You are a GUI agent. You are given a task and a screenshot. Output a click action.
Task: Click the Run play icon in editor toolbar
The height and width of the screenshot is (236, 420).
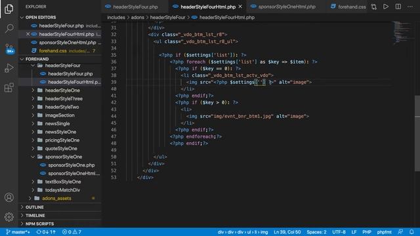[386, 7]
